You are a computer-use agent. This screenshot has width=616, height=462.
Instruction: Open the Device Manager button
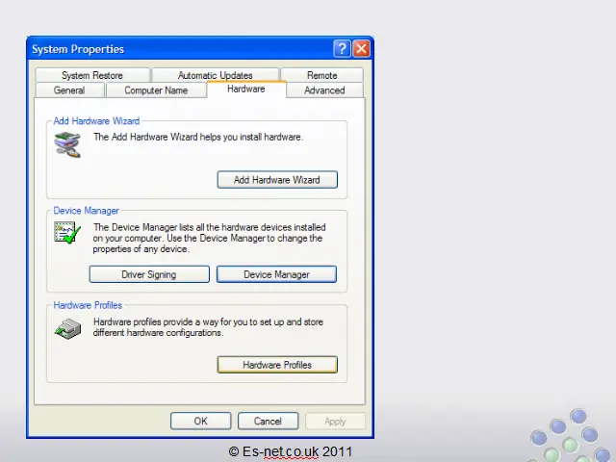276,274
